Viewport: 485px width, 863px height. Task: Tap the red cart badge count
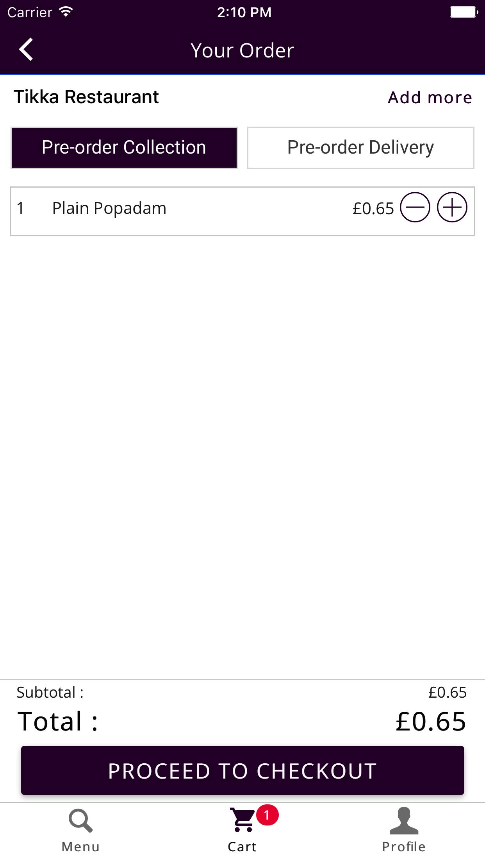[267, 815]
